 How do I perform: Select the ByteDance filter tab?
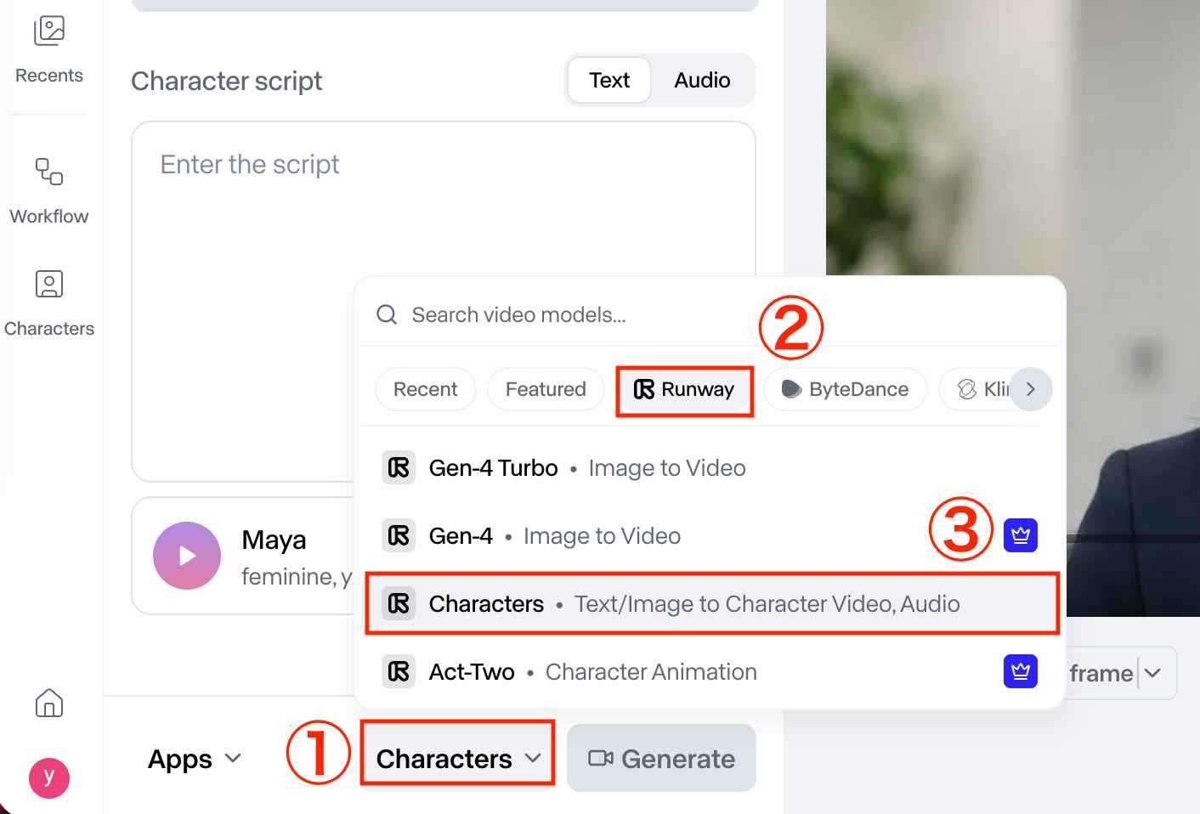click(x=845, y=389)
